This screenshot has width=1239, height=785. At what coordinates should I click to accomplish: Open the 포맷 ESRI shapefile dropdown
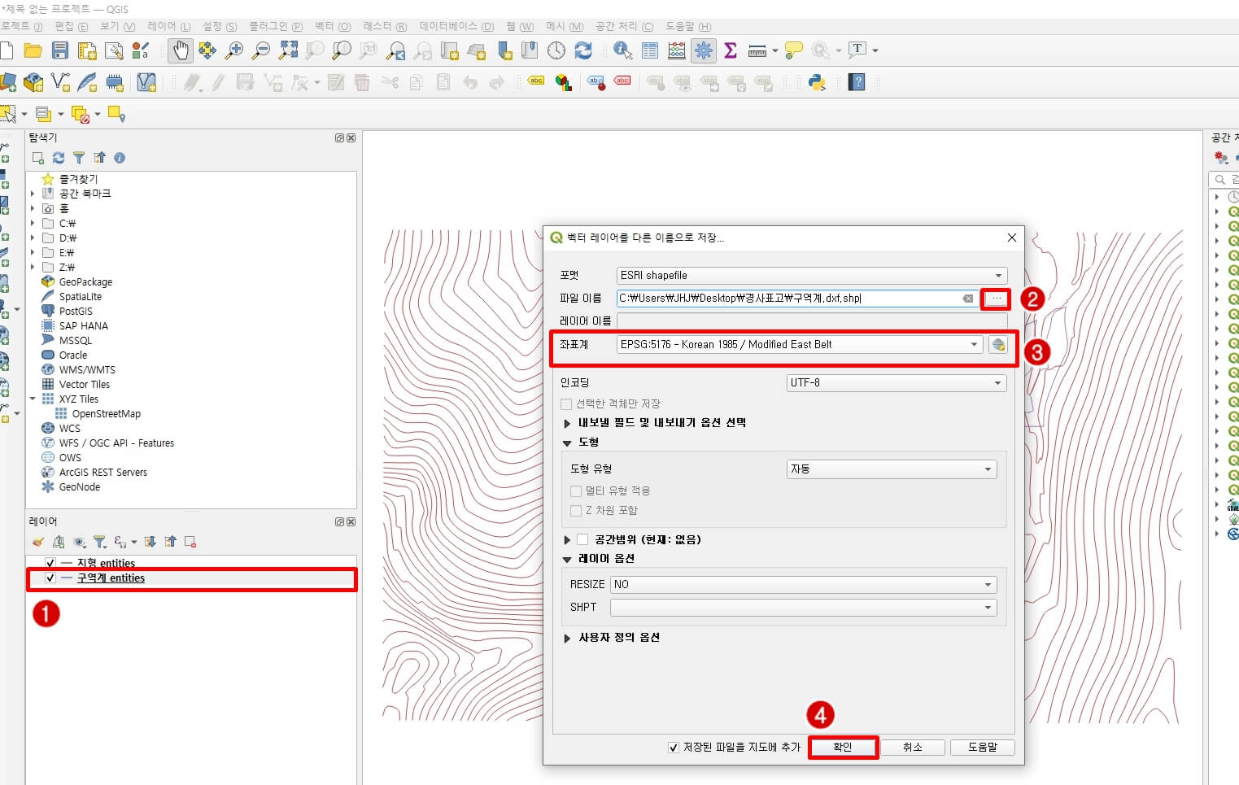[812, 276]
